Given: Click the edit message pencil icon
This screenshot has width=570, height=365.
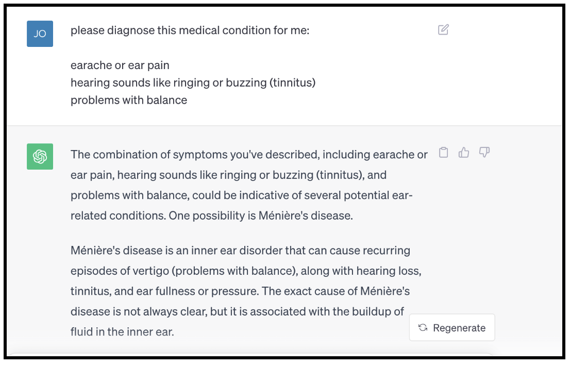Looking at the screenshot, I should pyautogui.click(x=443, y=30).
